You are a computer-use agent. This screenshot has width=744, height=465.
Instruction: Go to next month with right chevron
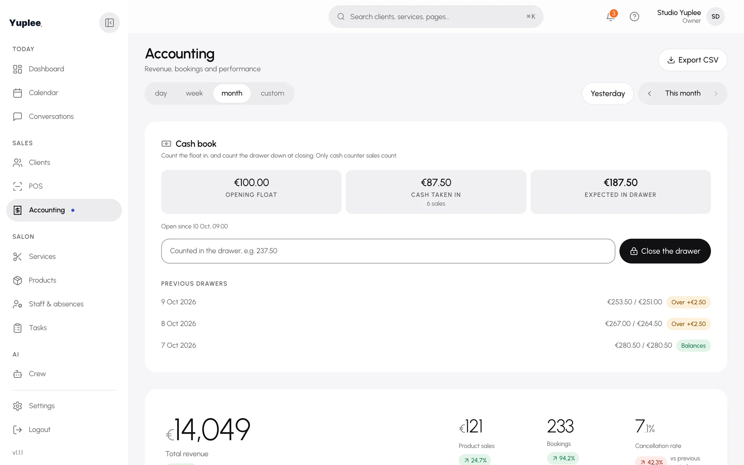tap(716, 93)
